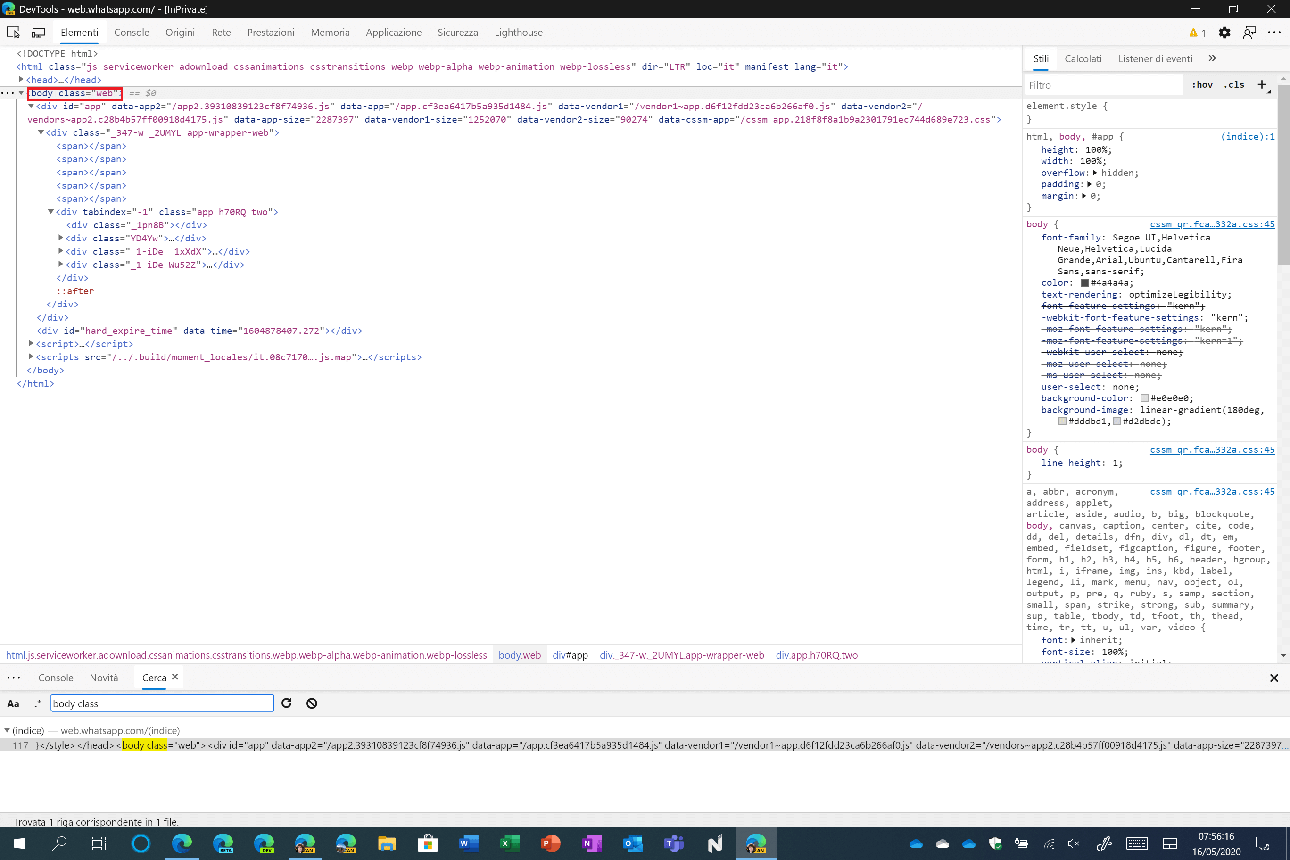Toggle :hov element state panel
1290x860 pixels.
pos(1202,84)
